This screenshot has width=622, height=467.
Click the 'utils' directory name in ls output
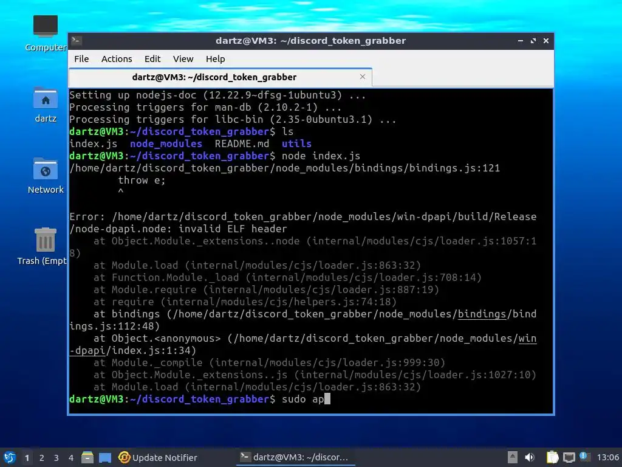tap(296, 144)
